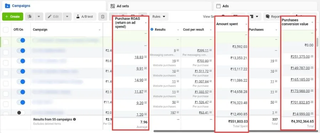Viewport: 320px width, 133px height.
Task: Toggle off campaign spending ₹76,323.48
Action: (21, 102)
